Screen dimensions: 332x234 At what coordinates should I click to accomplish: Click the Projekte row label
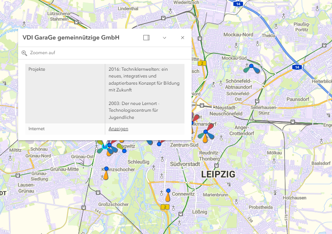click(x=37, y=70)
